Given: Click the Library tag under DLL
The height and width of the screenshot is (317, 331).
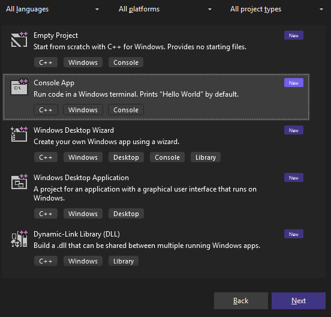Looking at the screenshot, I should point(124,261).
